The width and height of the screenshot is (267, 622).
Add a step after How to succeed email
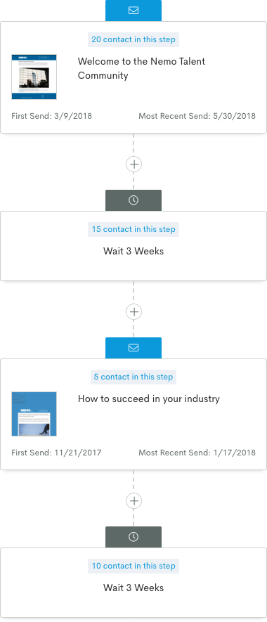coord(133,500)
